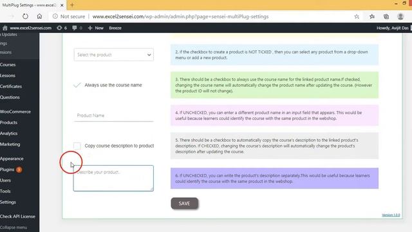
Task: Close the MultiPlug Settings tab
Action: 62,5
